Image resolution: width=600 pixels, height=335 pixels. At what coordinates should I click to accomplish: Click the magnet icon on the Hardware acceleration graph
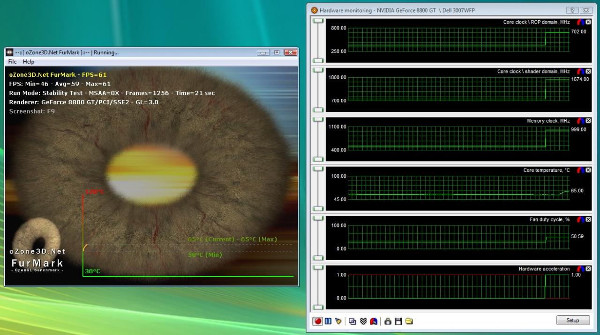pos(580,269)
